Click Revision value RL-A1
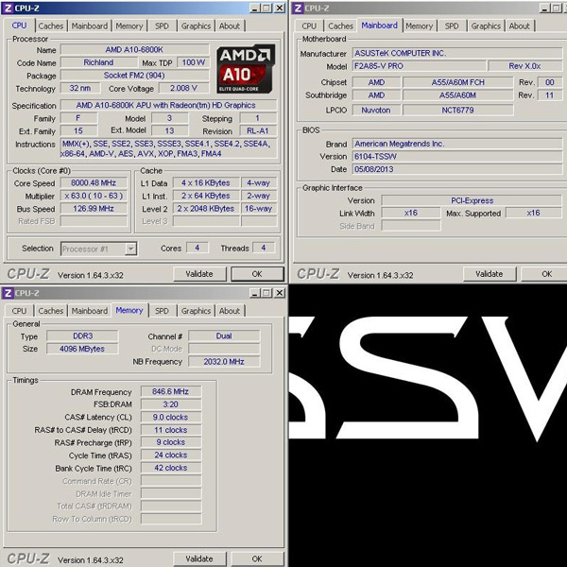Screen dimensions: 567x567 click(258, 131)
